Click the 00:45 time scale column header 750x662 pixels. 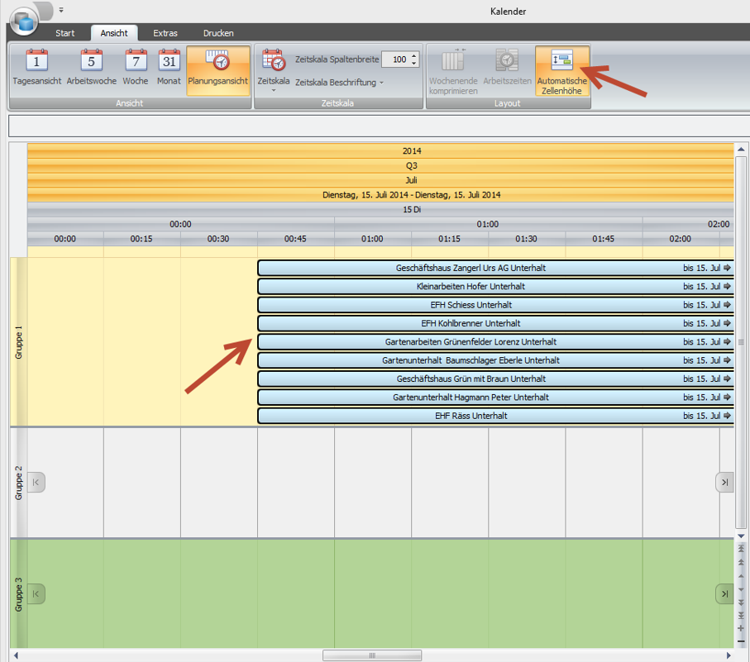[295, 239]
